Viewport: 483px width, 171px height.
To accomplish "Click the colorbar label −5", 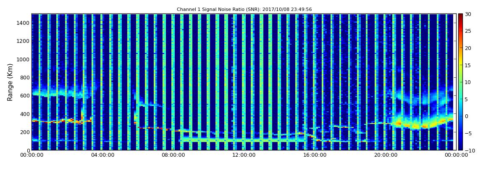I will point(468,134).
